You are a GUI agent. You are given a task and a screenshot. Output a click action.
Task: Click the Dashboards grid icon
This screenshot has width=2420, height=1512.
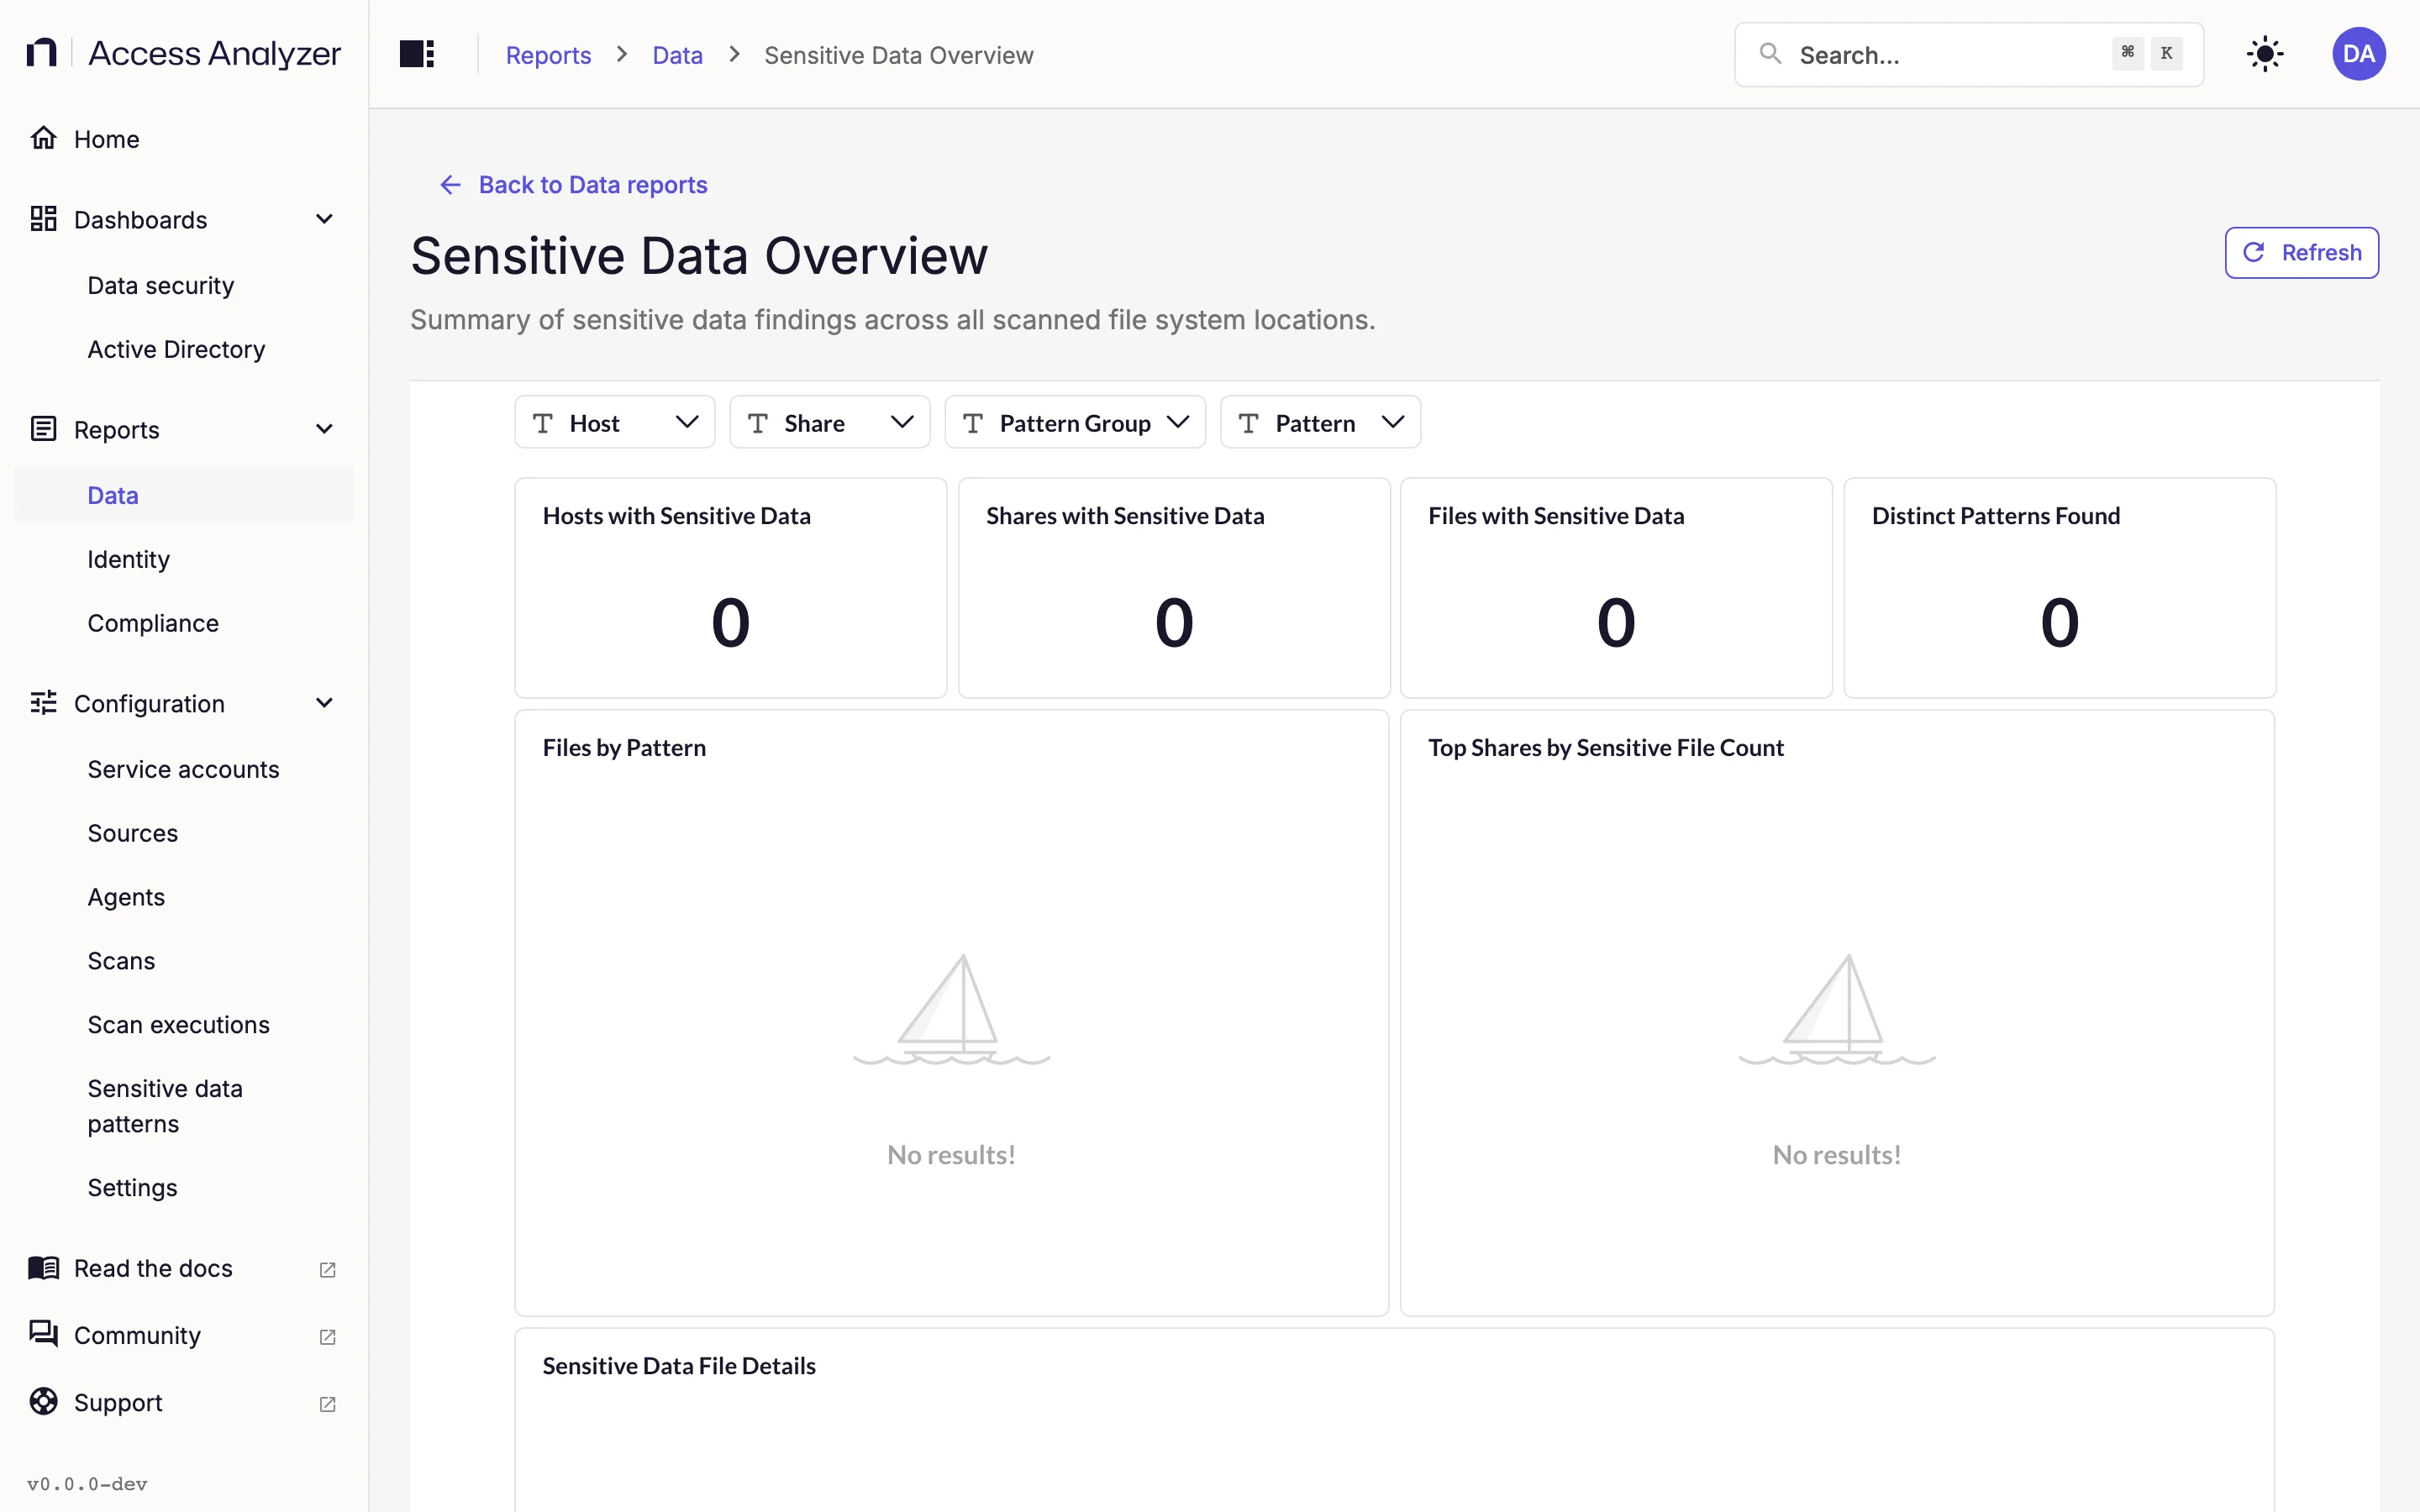click(44, 219)
